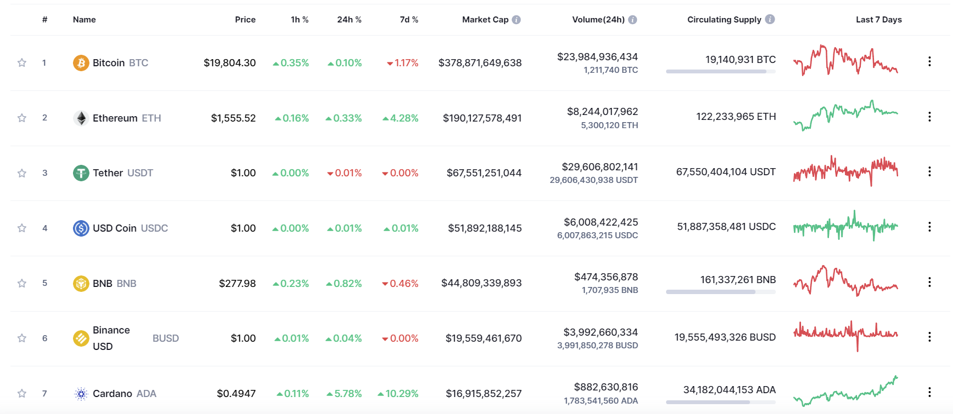Click the BNB coin logo icon
Viewport: 953px width, 414px height.
[x=81, y=284]
